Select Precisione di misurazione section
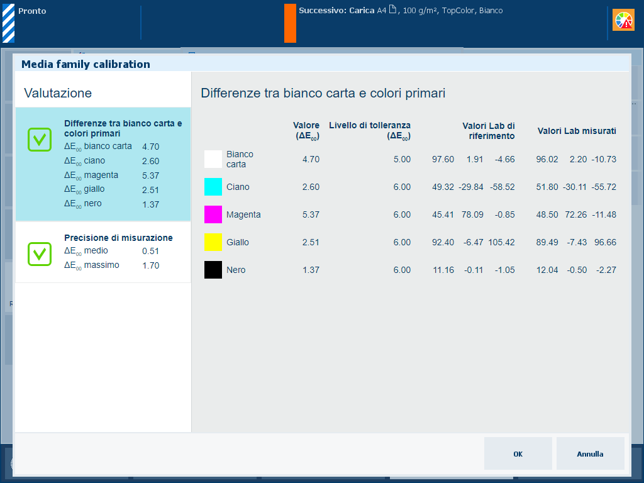Screen dimensions: 644x483 click(x=103, y=252)
